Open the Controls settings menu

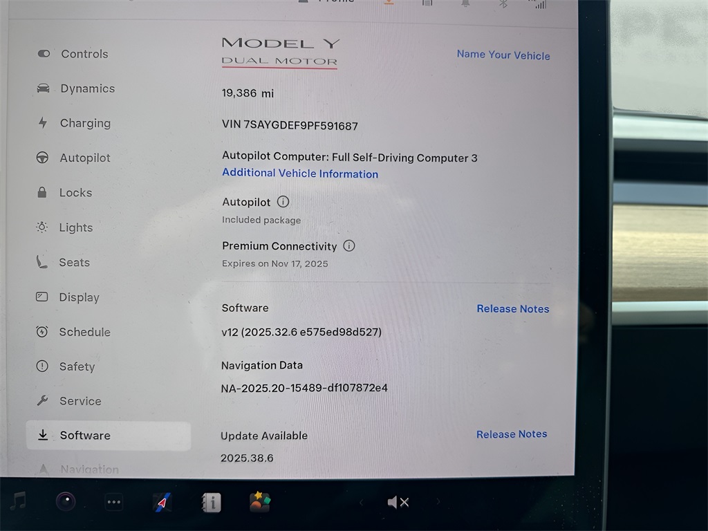[x=84, y=54]
